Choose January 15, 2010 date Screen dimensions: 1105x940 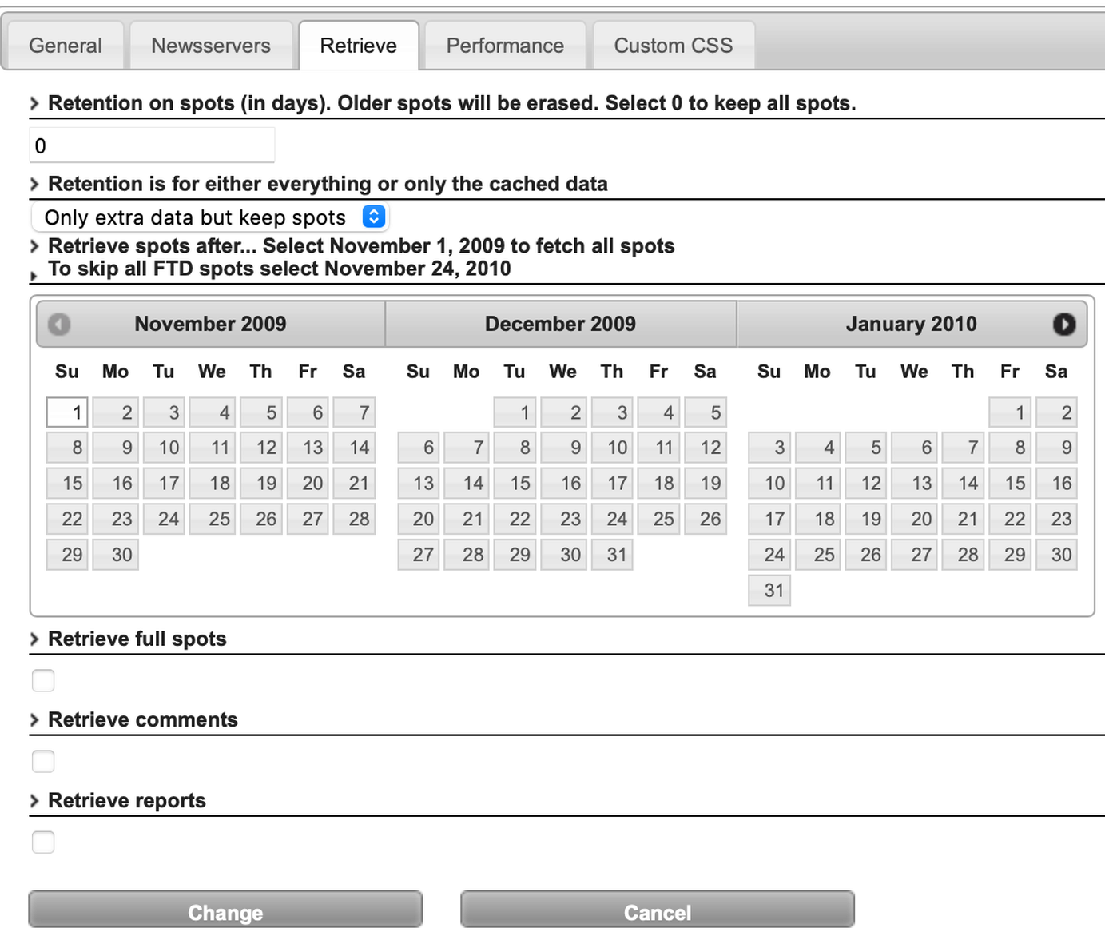point(1010,483)
